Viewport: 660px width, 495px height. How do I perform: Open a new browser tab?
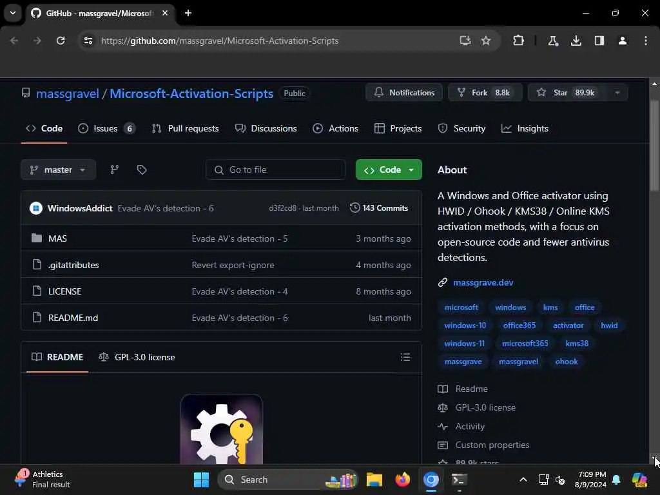[x=188, y=13]
